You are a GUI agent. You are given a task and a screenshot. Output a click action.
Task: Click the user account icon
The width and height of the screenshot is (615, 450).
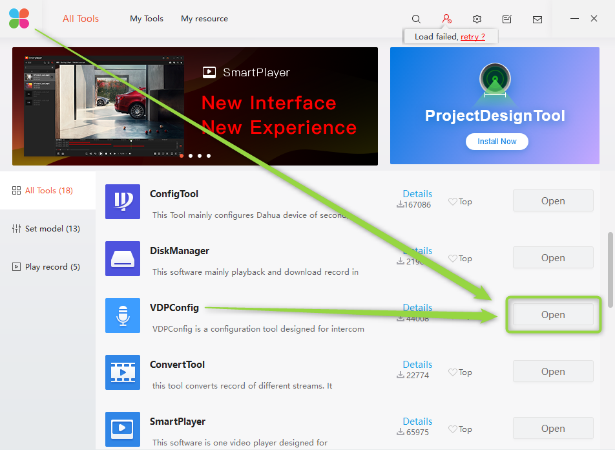pos(447,19)
